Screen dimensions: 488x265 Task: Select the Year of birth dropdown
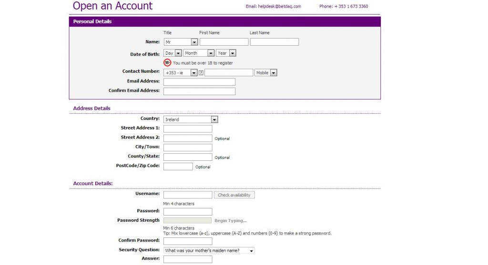click(x=226, y=53)
